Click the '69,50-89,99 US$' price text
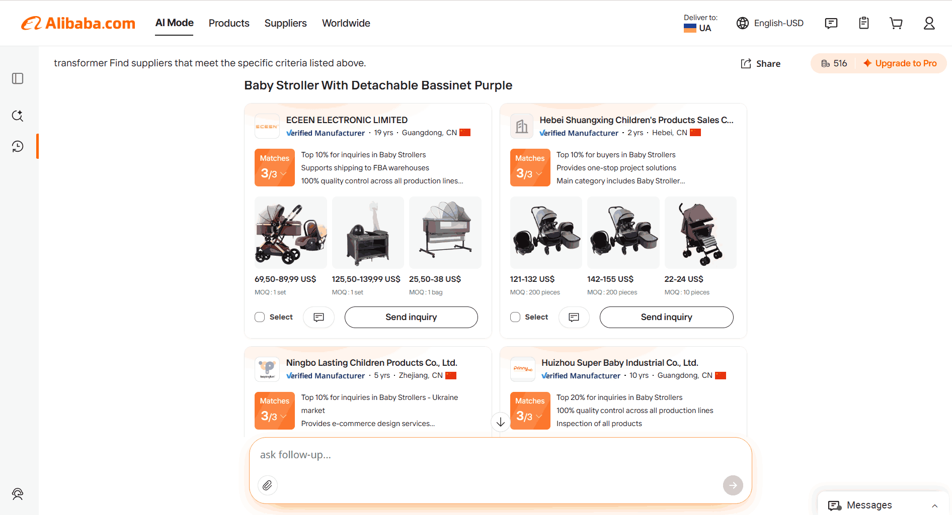The height and width of the screenshot is (515, 952). pyautogui.click(x=285, y=279)
